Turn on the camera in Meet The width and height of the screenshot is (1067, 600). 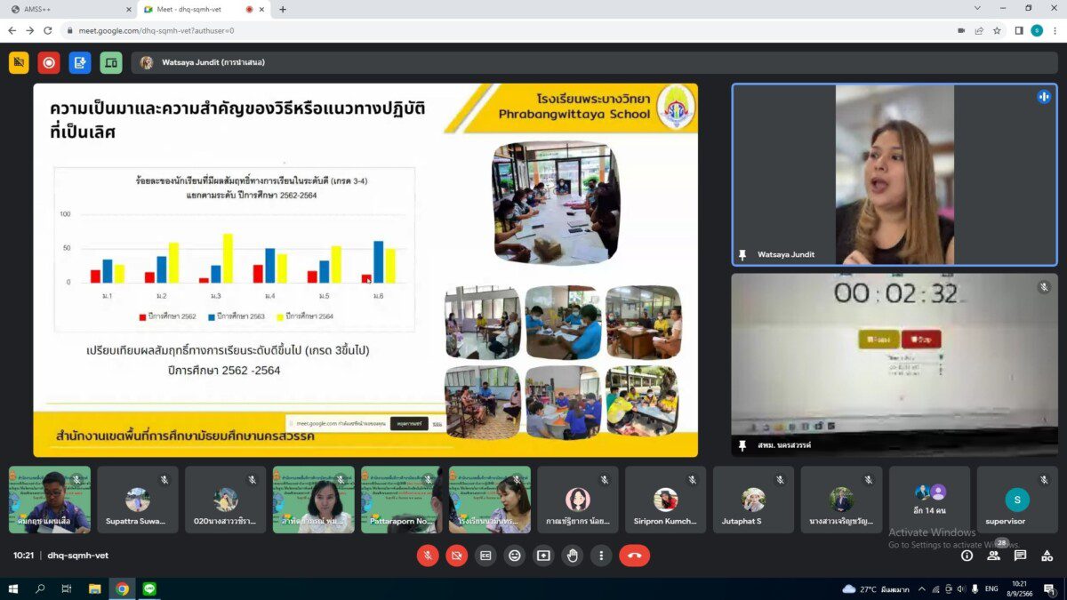(x=456, y=556)
